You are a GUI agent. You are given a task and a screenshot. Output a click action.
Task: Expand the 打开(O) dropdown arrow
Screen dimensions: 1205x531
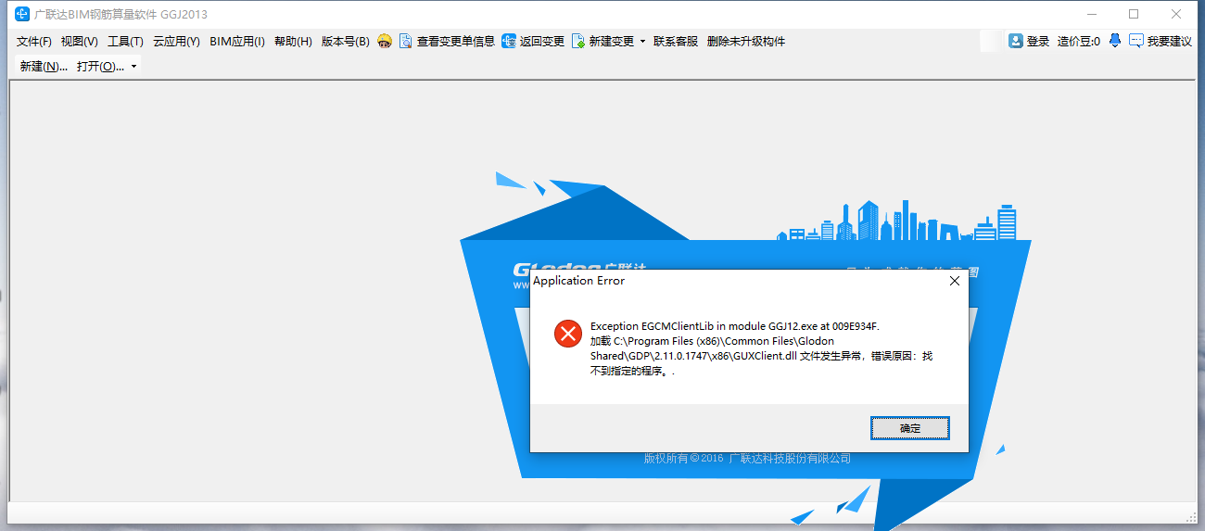click(133, 67)
